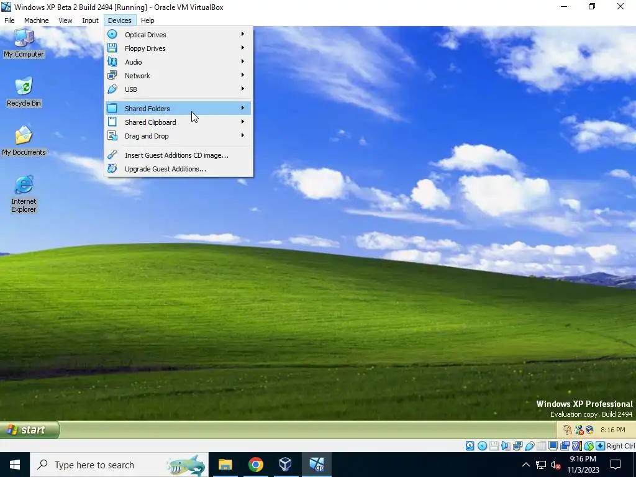Open the Input menu

tap(90, 20)
